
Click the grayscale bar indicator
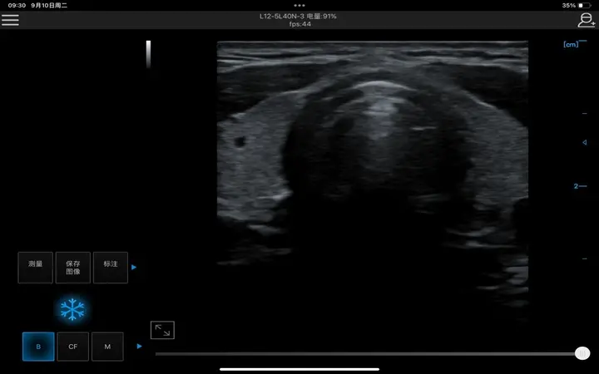[x=148, y=54]
